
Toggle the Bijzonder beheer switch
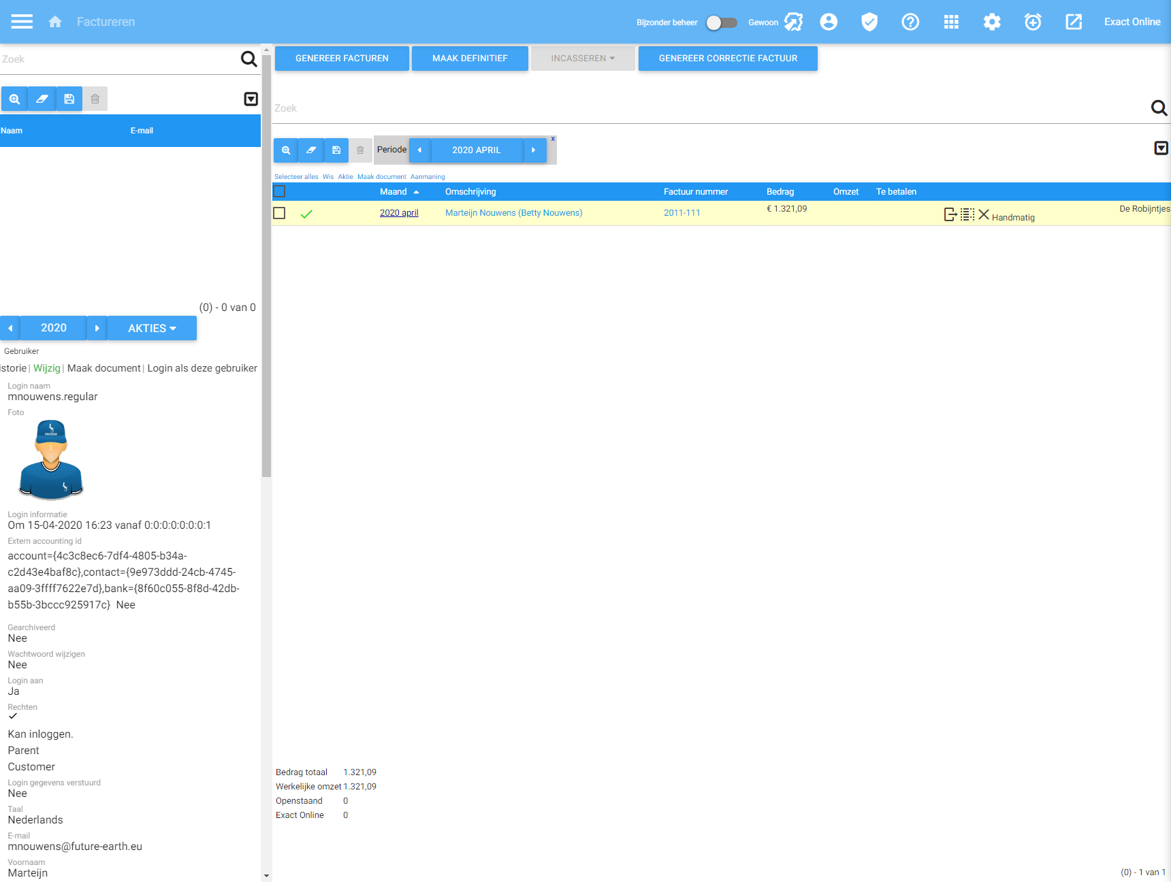pyautogui.click(x=722, y=22)
